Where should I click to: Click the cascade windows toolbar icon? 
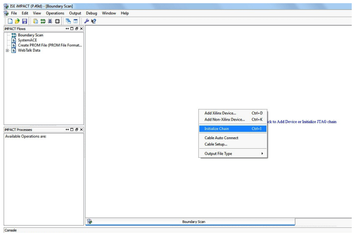pos(68,21)
